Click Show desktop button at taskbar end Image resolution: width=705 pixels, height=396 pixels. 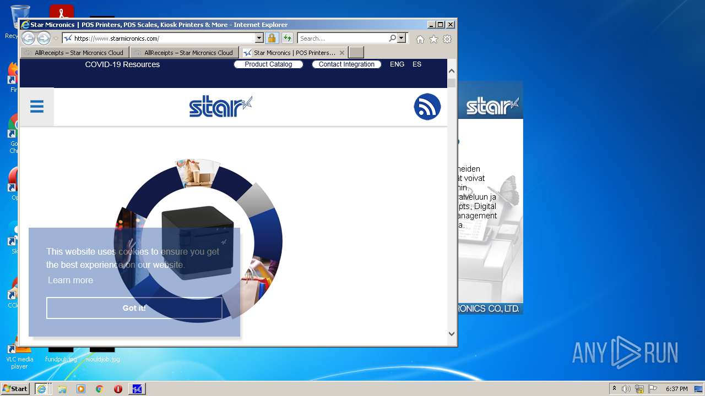coord(699,389)
